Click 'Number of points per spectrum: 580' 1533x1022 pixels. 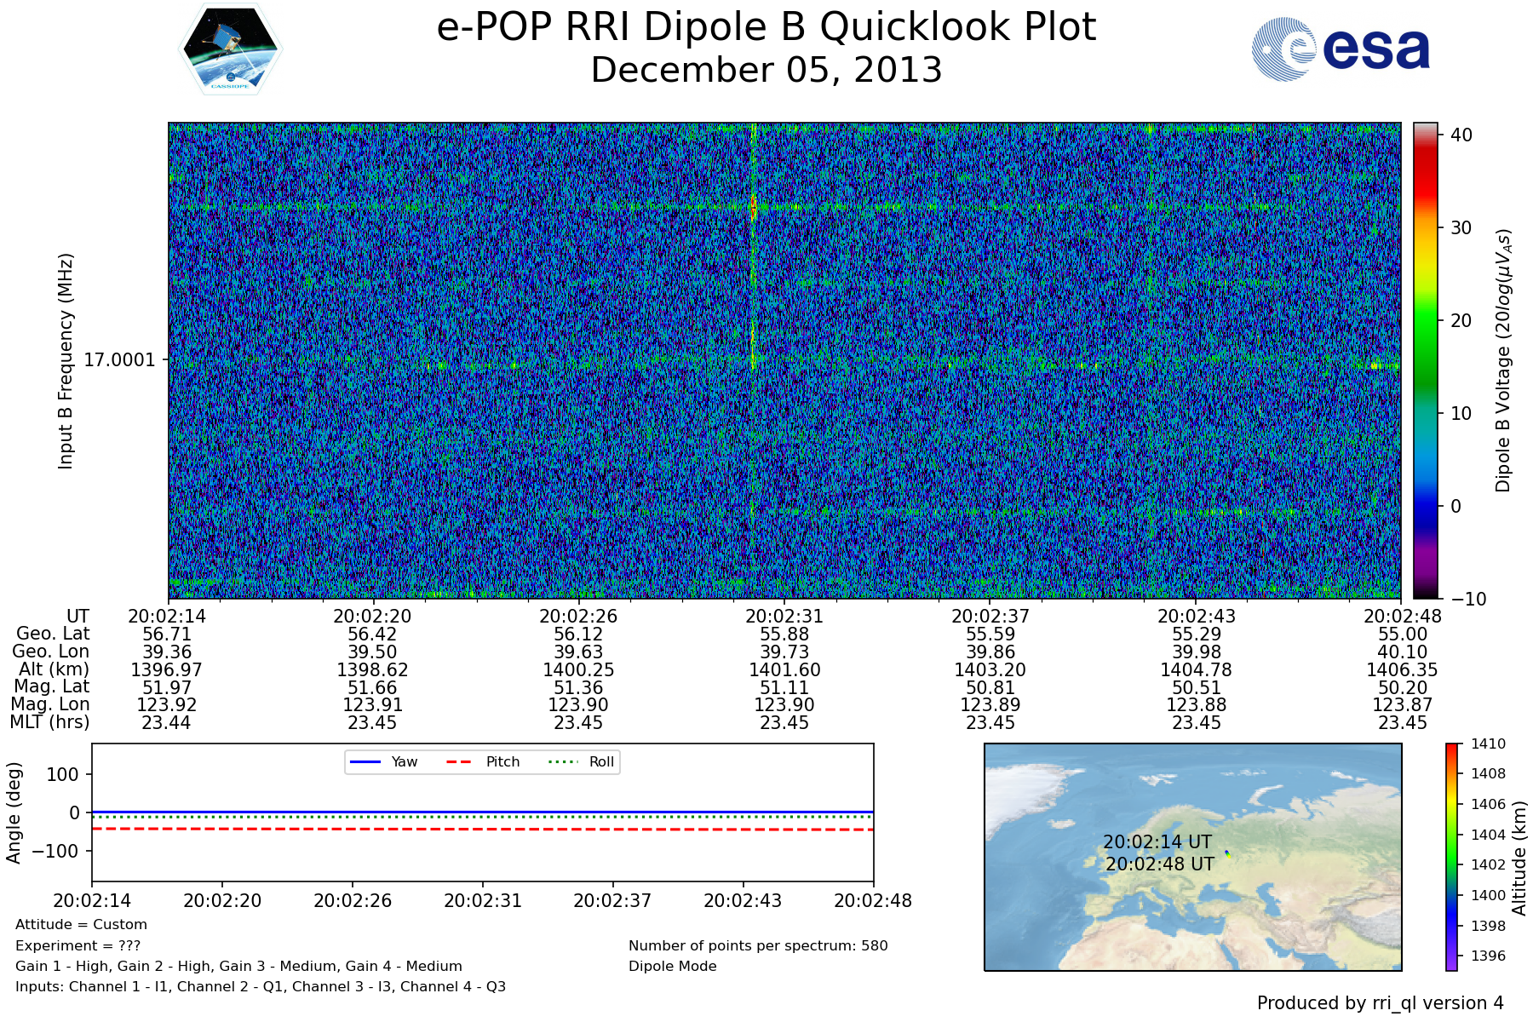pyautogui.click(x=757, y=945)
